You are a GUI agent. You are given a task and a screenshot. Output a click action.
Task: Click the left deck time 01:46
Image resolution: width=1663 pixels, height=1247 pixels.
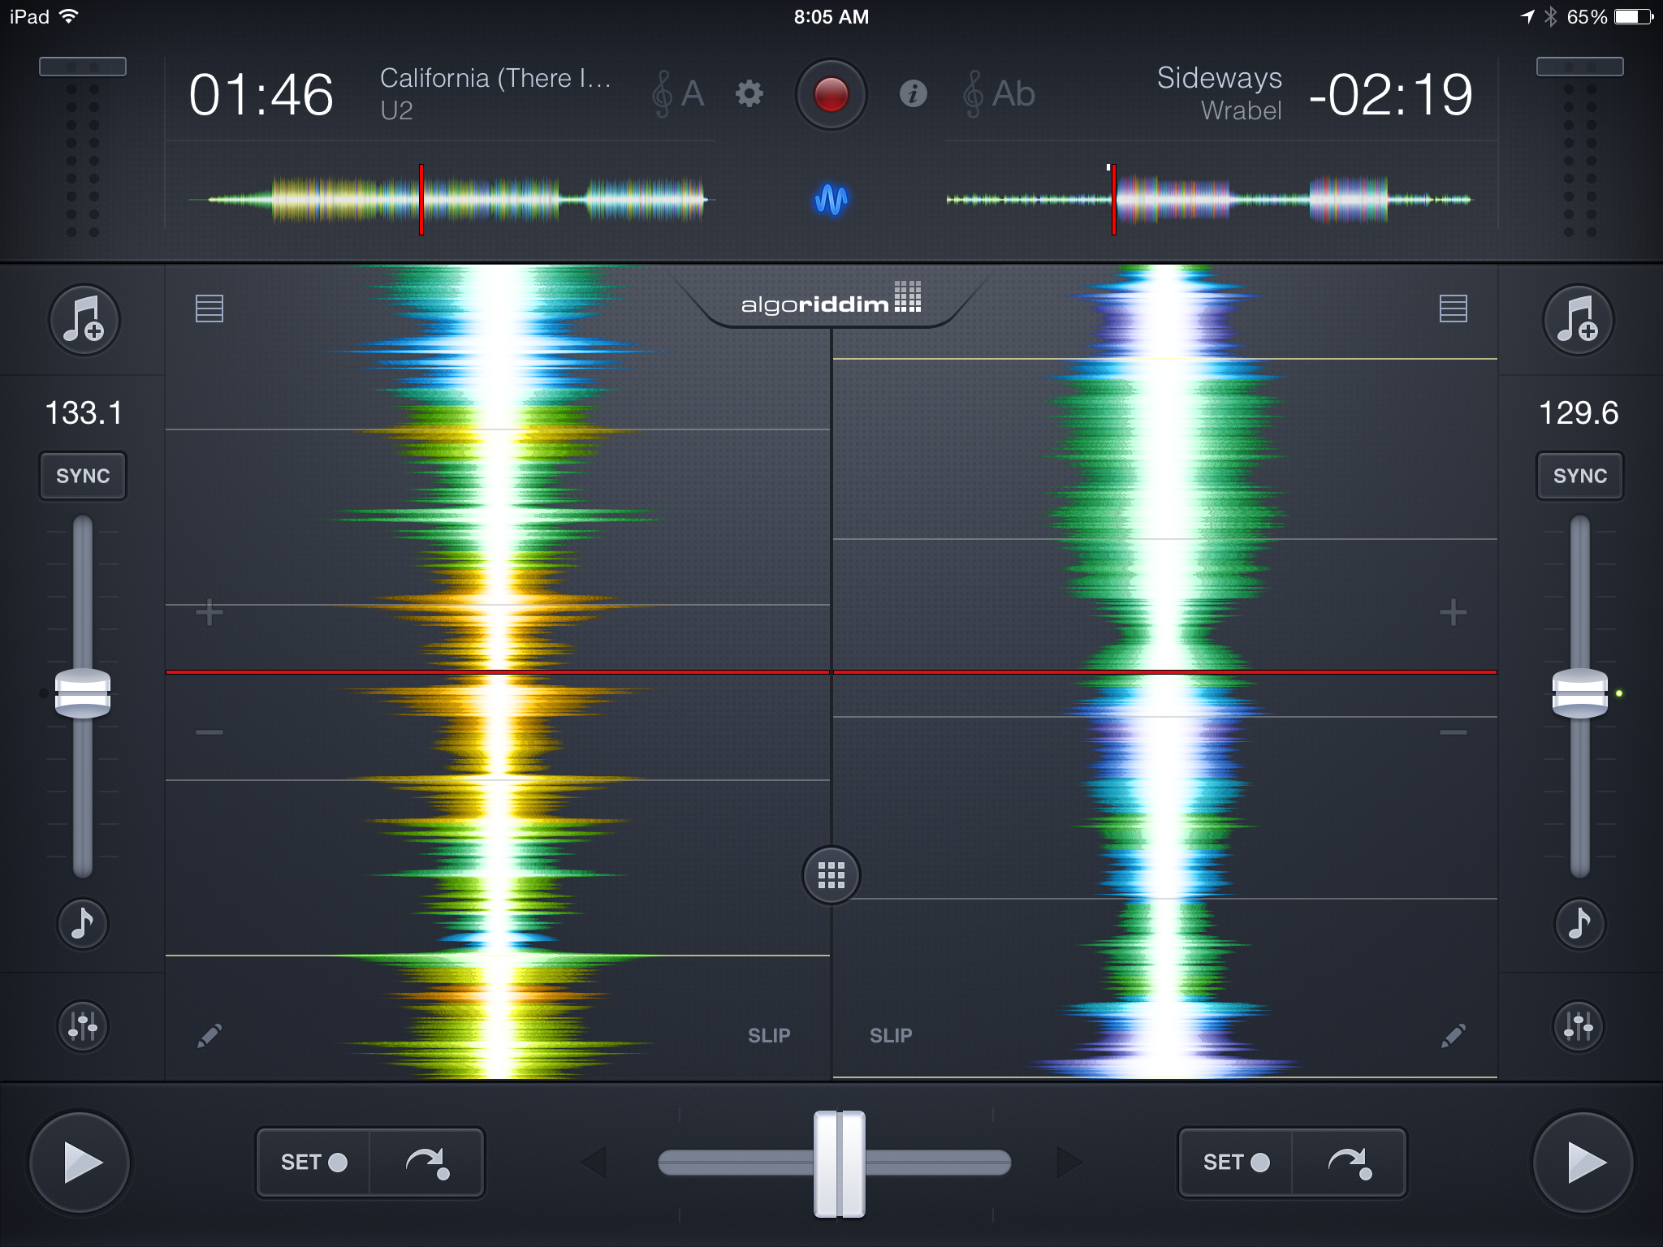[x=261, y=95]
